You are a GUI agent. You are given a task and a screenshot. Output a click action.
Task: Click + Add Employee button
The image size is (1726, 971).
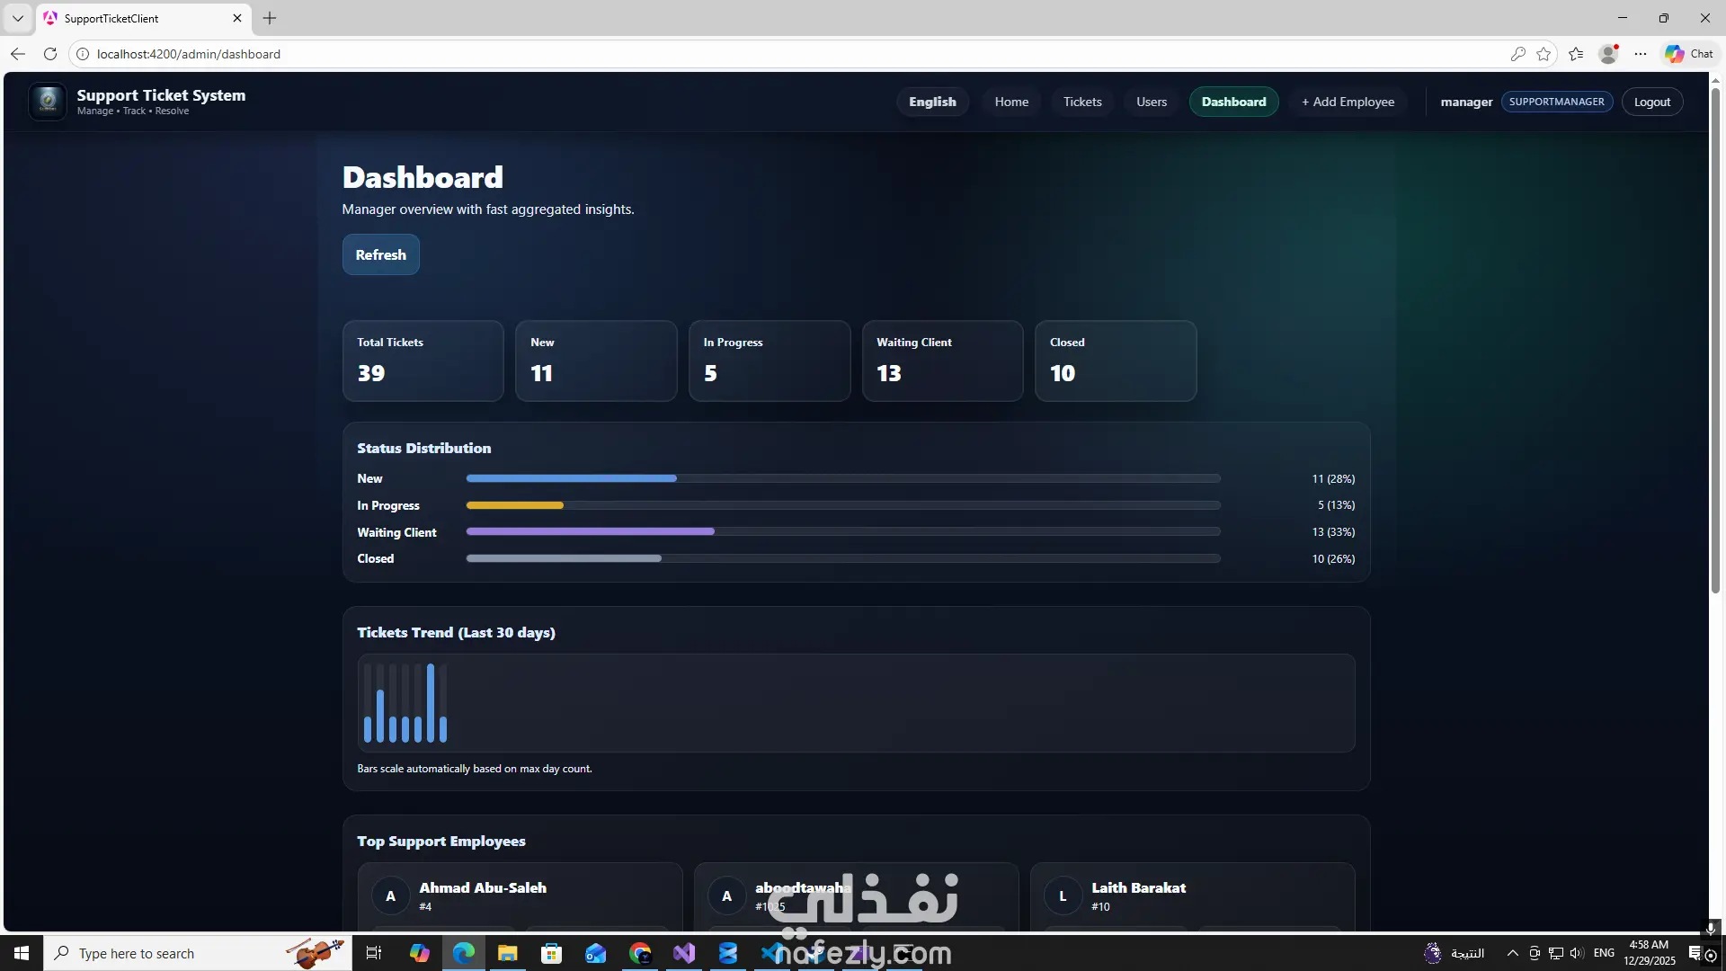(x=1348, y=102)
